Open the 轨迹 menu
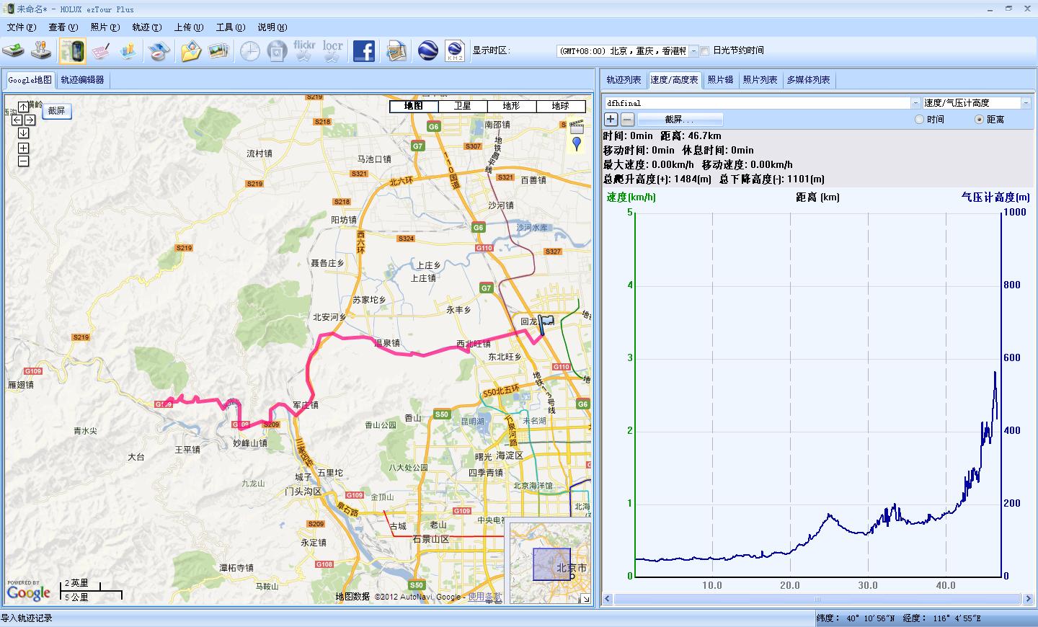This screenshot has height=627, width=1038. click(146, 27)
